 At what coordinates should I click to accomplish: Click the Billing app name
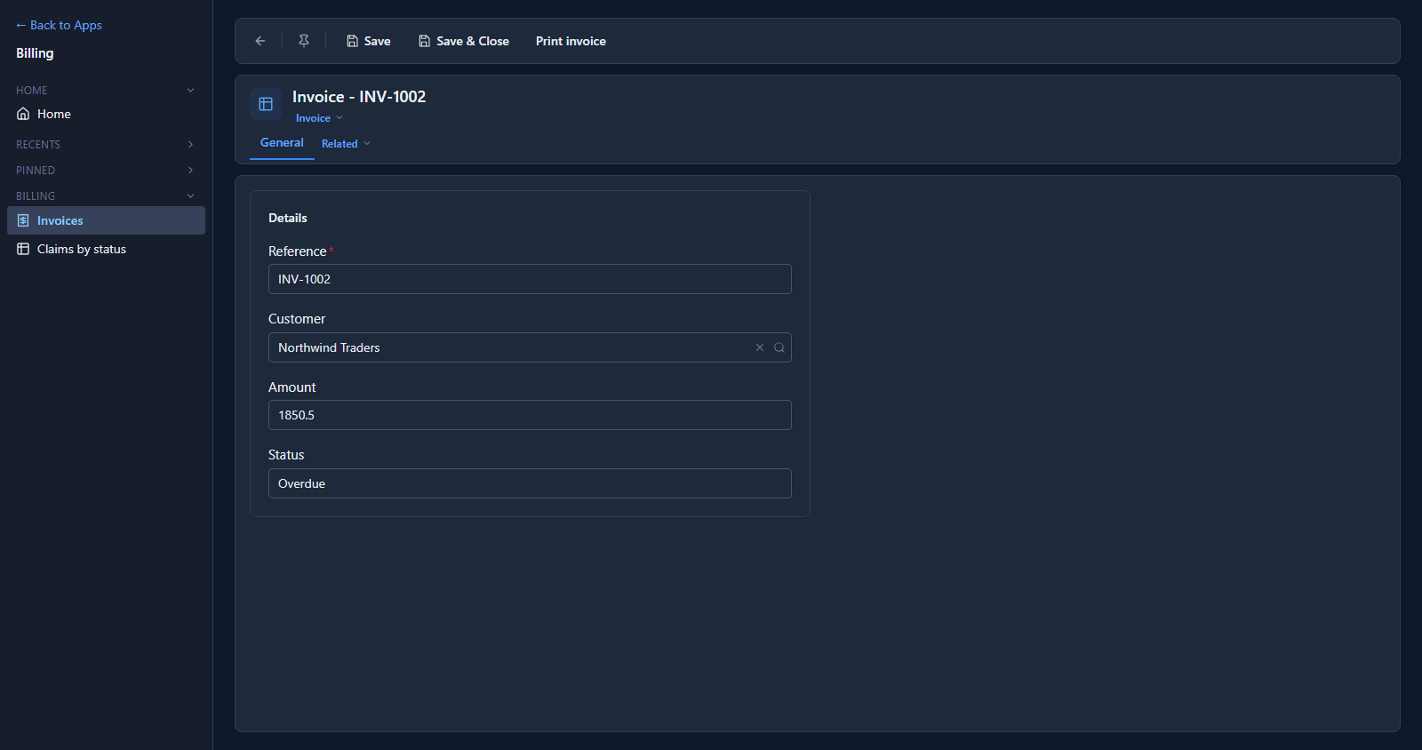coord(35,53)
